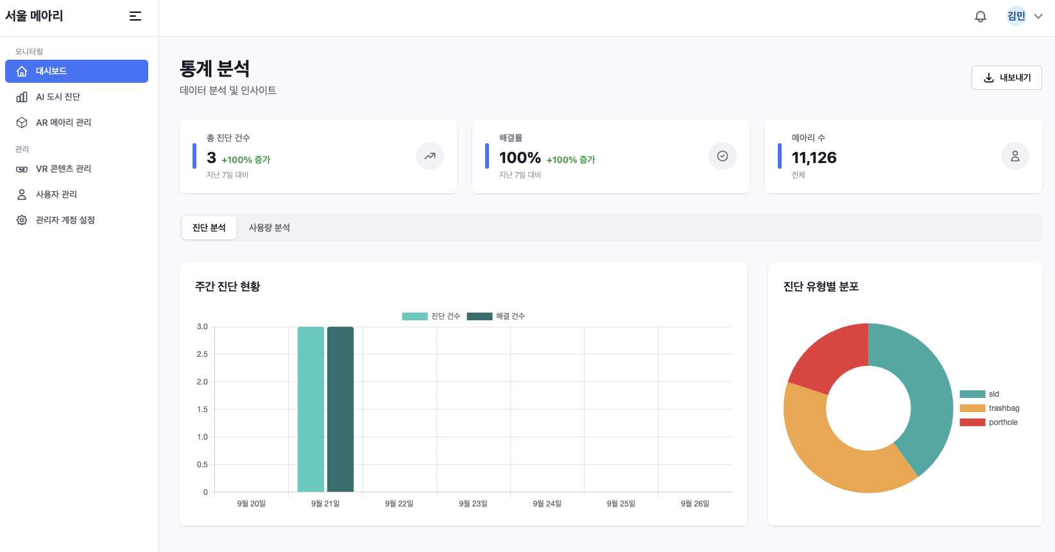Go to AI 도시 진단 page
1055x552 pixels.
(x=76, y=97)
